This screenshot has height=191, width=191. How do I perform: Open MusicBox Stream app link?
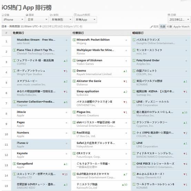click(x=36, y=40)
